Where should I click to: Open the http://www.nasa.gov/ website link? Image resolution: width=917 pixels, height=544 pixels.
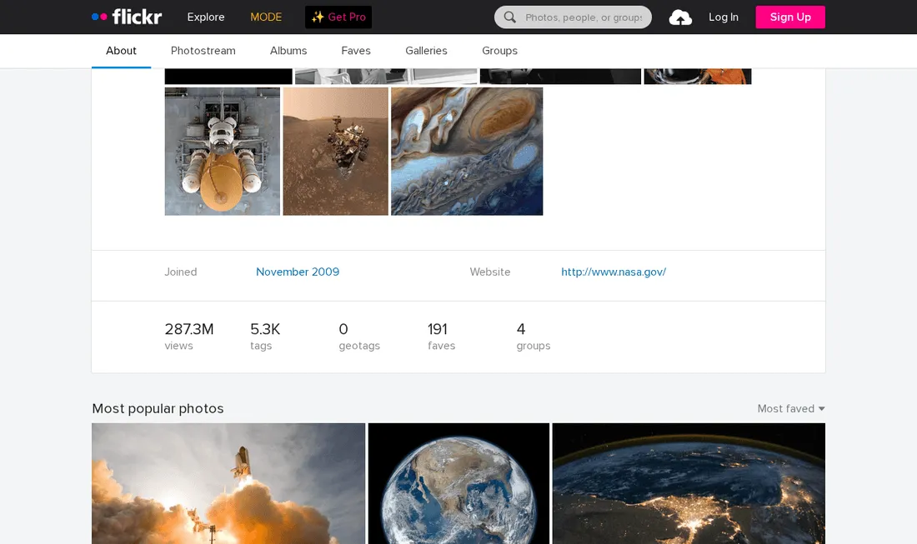coord(614,272)
